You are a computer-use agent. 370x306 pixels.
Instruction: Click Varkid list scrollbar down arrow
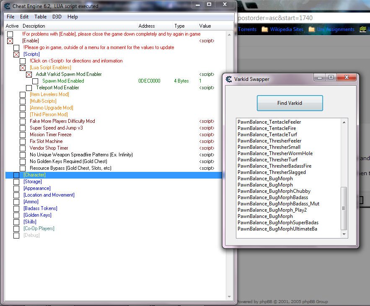pos(344,234)
